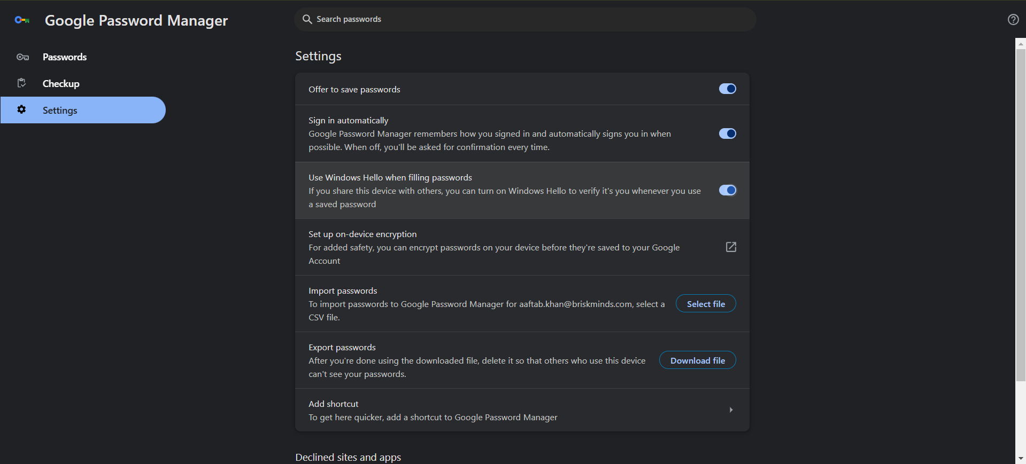
Task: Select the Settings sidebar item
Action: point(83,110)
